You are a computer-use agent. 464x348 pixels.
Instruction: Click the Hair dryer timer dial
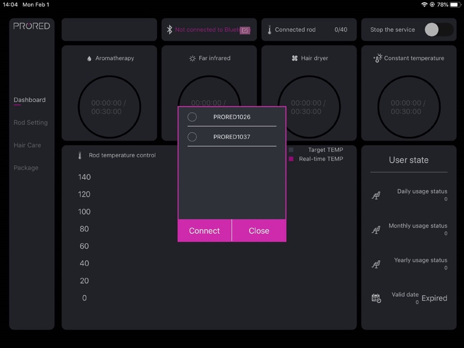click(309, 107)
